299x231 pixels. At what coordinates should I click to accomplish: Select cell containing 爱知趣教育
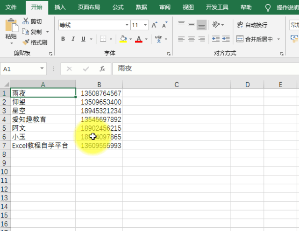coord(43,119)
